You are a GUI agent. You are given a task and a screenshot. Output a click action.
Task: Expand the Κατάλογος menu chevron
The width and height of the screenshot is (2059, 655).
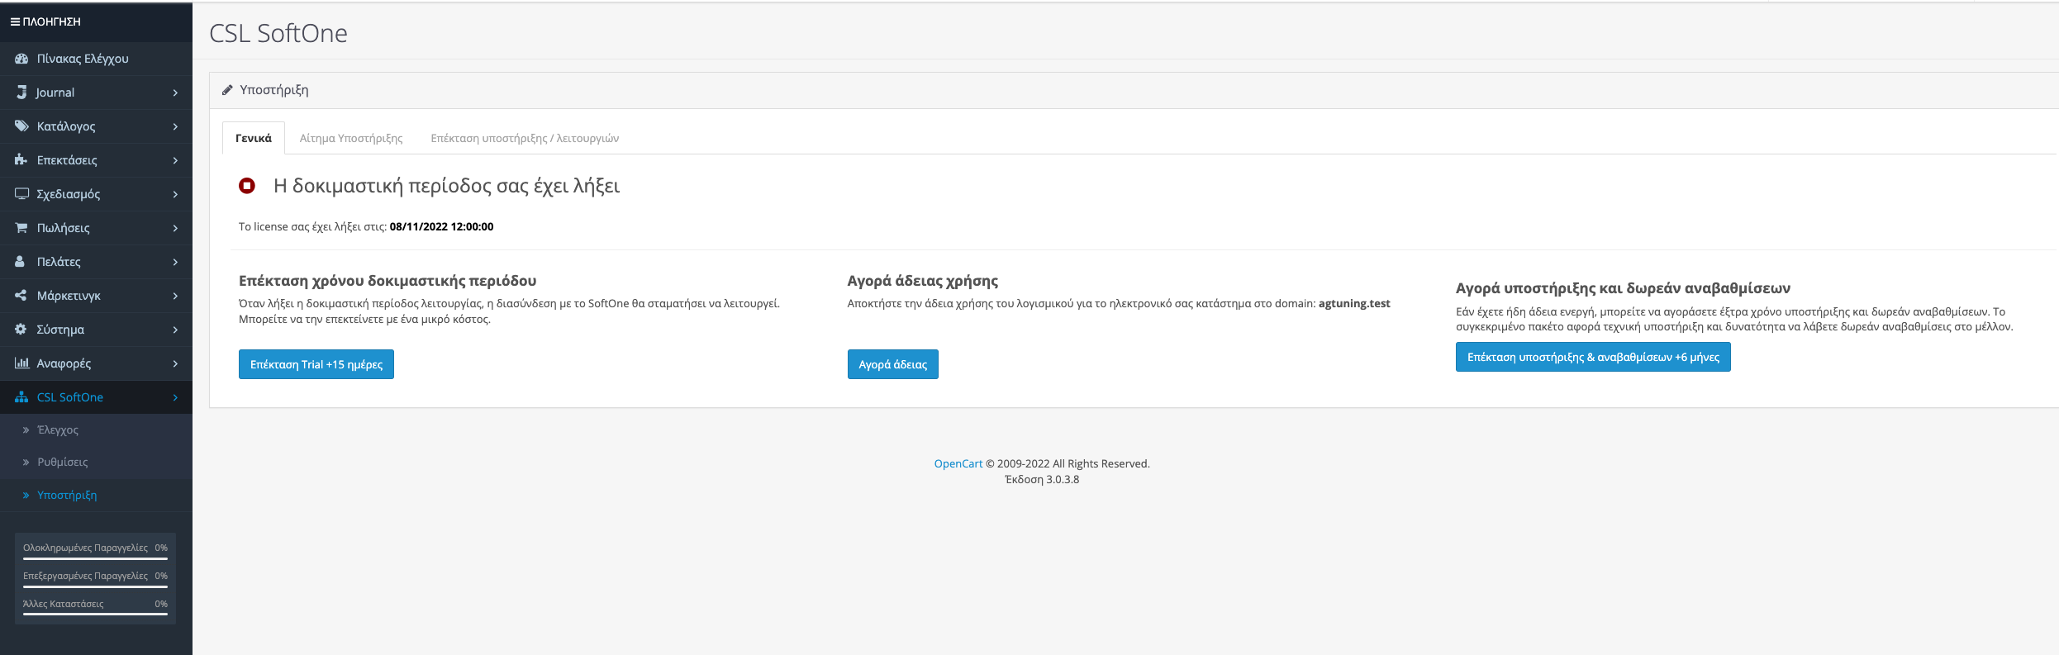point(175,126)
